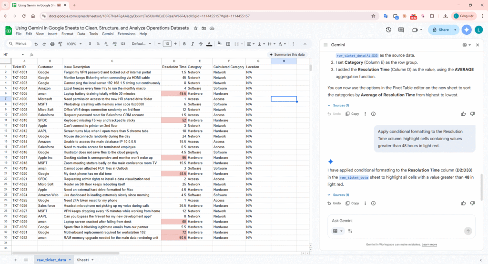Click the print icon in the toolbar
488x264 pixels.
(51, 44)
